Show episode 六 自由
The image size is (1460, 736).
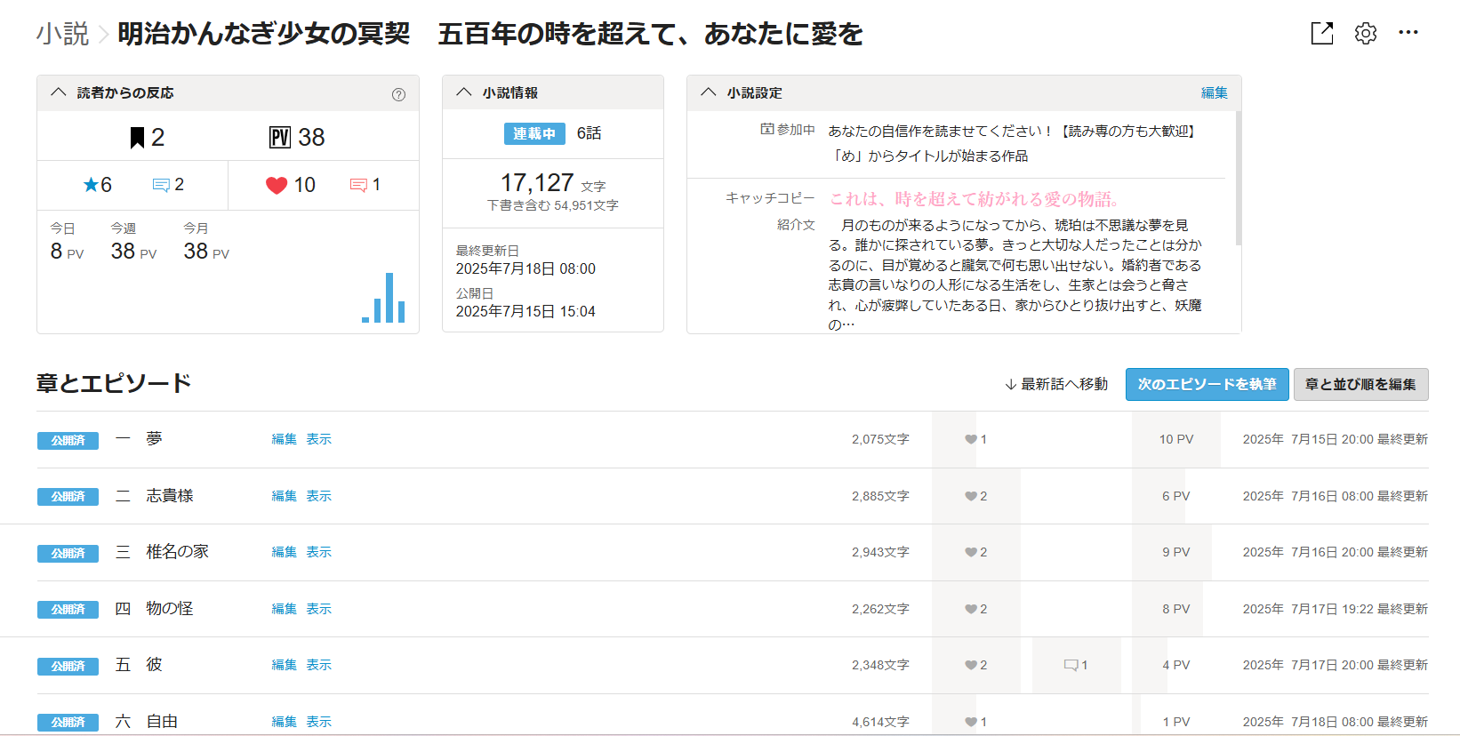click(319, 722)
